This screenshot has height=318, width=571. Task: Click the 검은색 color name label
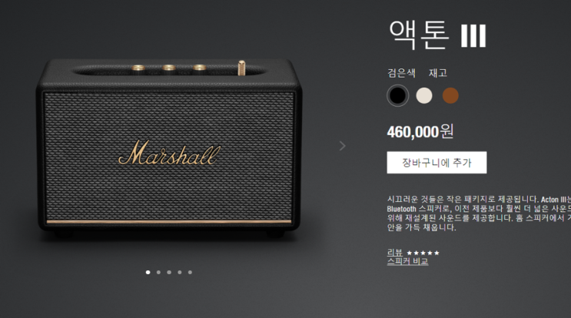point(401,73)
